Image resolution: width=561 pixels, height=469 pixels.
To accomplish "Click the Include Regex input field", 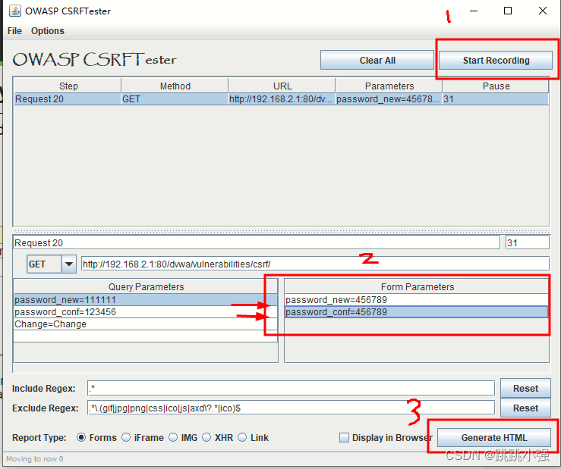I will click(291, 388).
